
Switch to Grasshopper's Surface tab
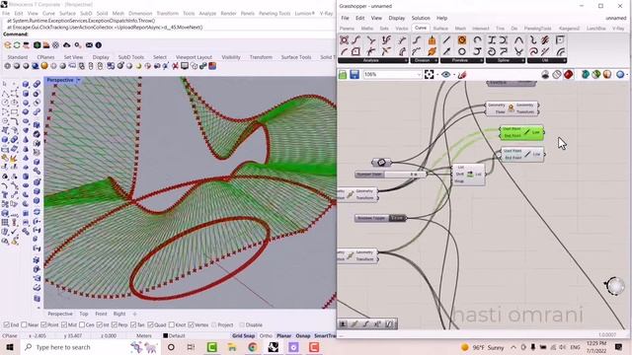click(x=440, y=29)
